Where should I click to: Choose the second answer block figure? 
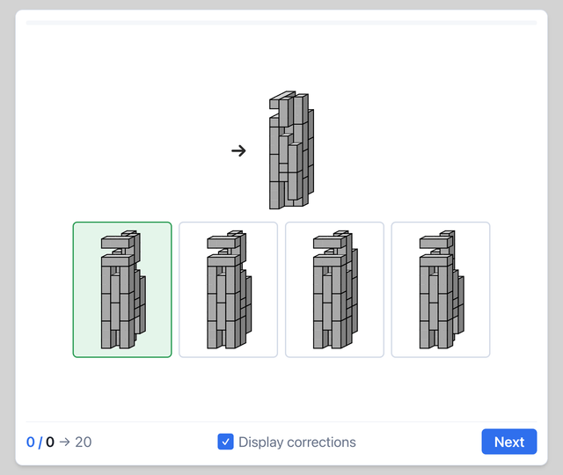click(x=229, y=289)
